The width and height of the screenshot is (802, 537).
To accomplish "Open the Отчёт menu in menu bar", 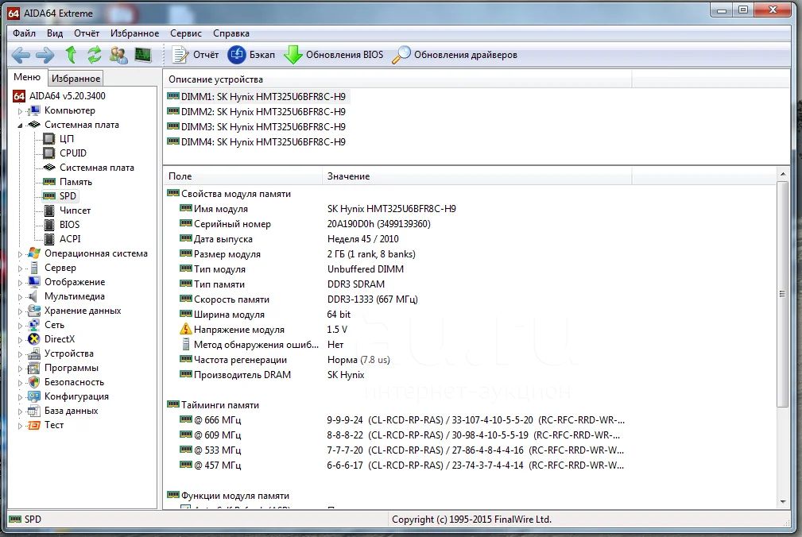I will point(87,33).
